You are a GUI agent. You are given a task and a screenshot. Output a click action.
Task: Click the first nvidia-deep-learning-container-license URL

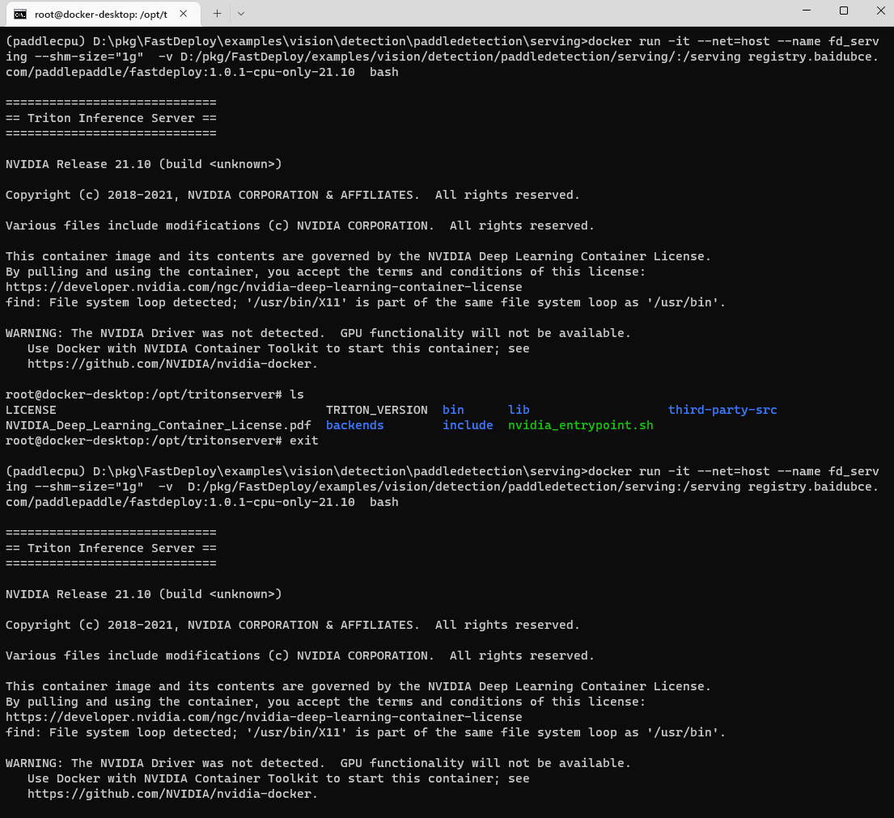point(264,287)
